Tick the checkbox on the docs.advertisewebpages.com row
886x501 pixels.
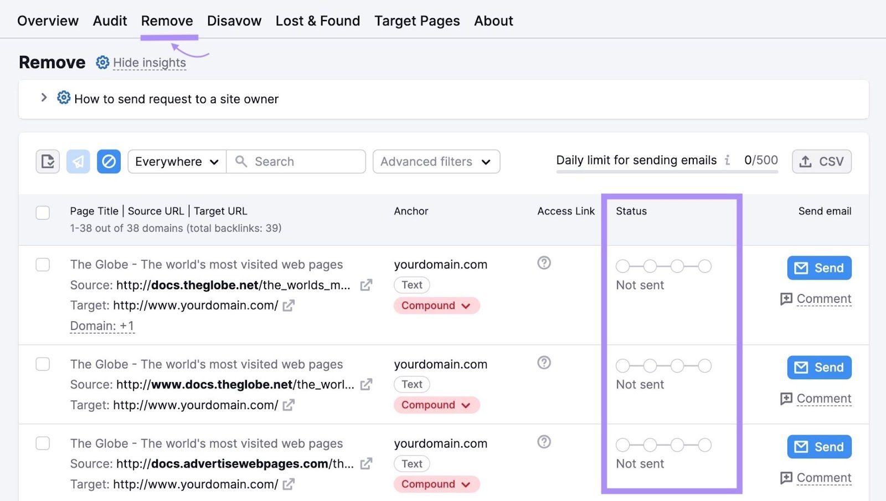coord(43,443)
